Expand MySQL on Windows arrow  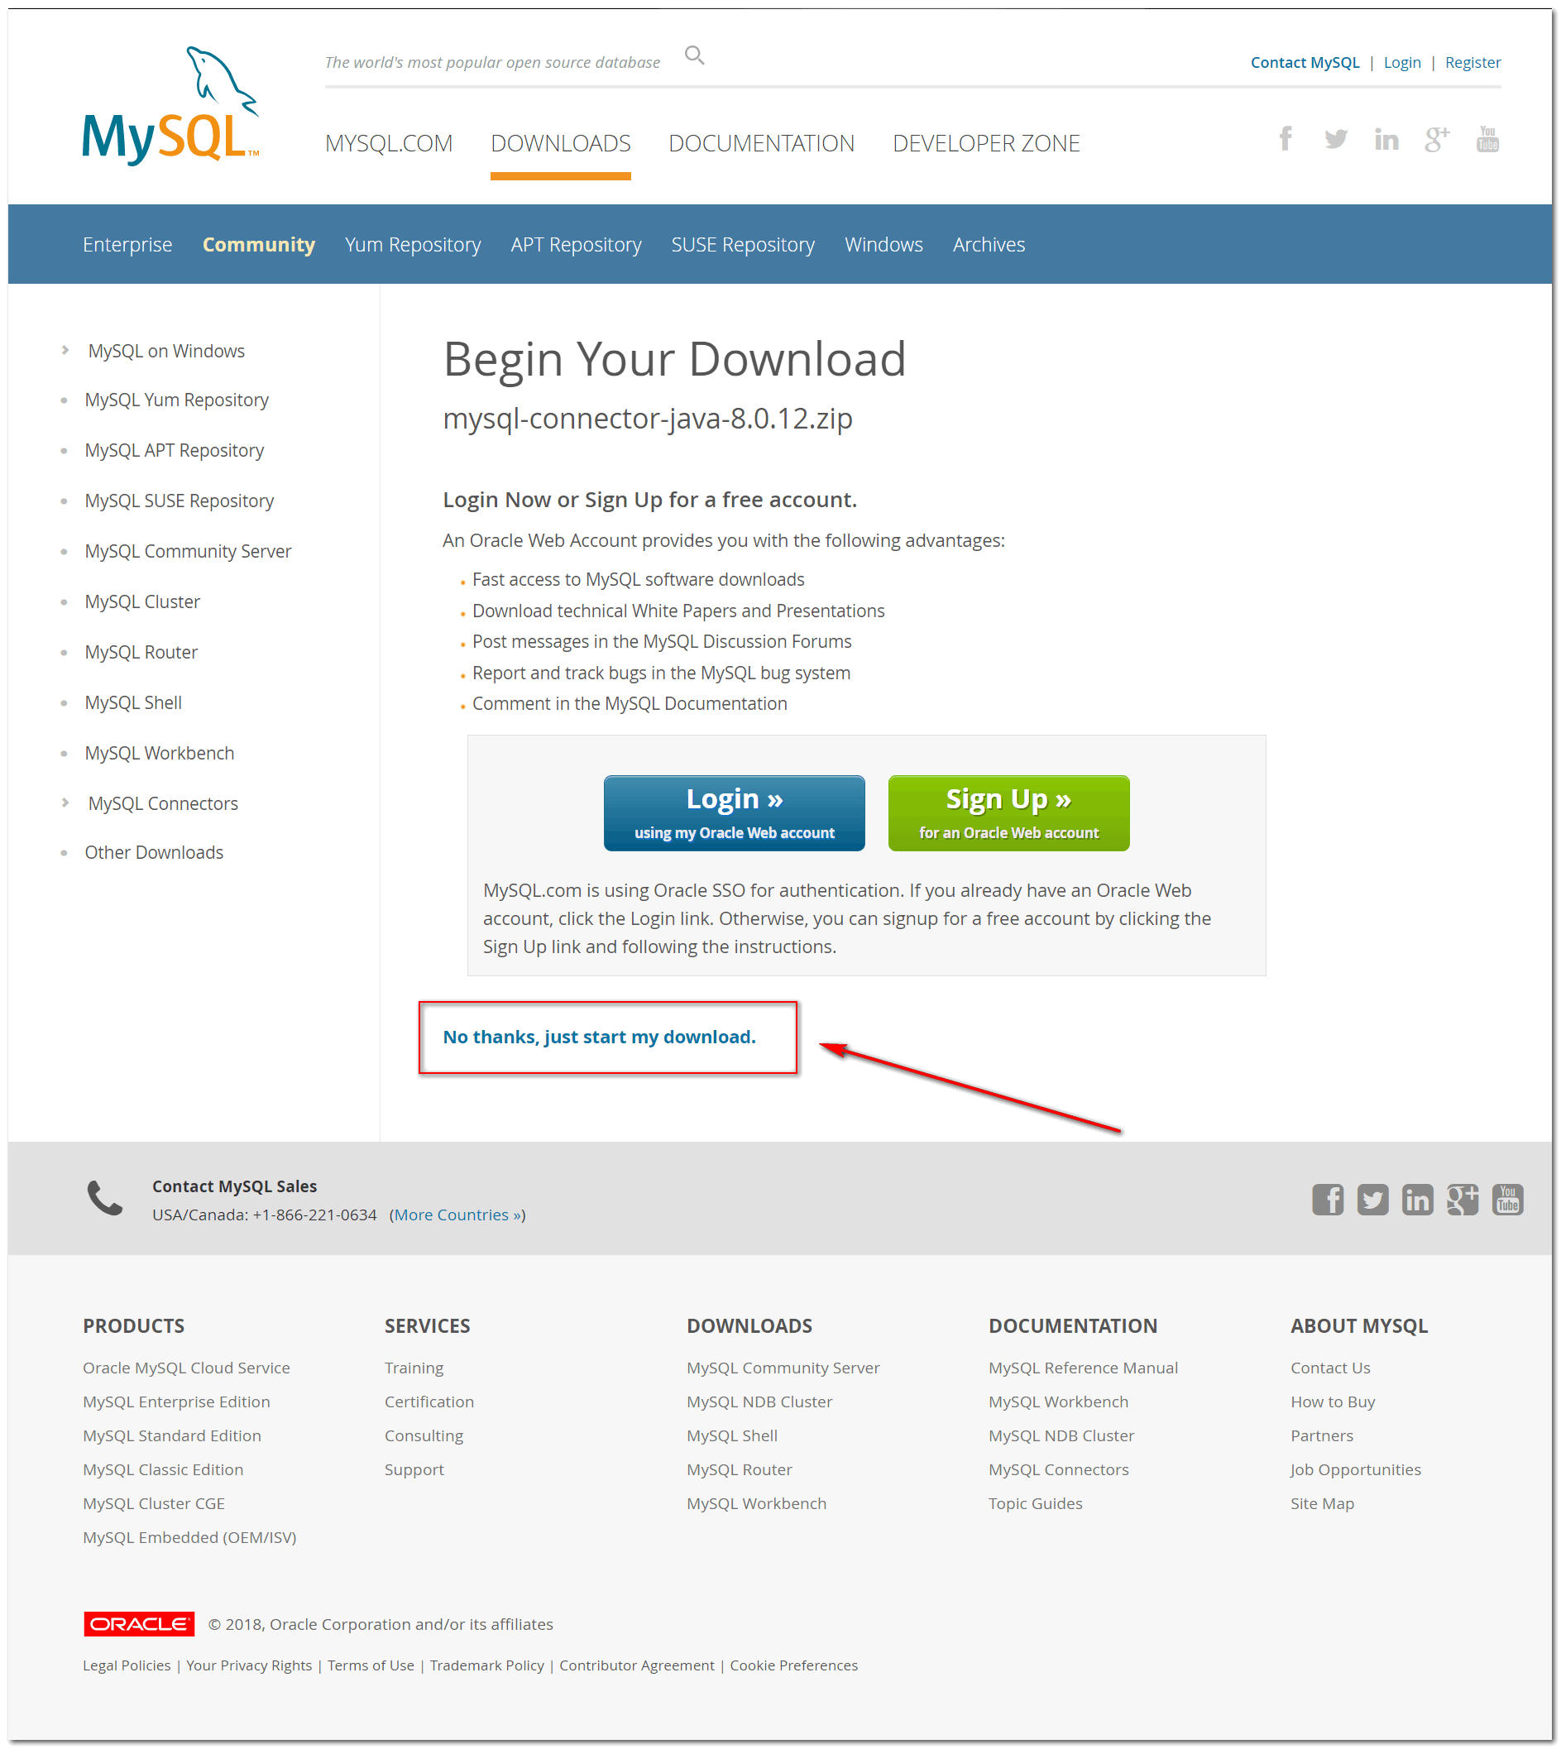[65, 350]
